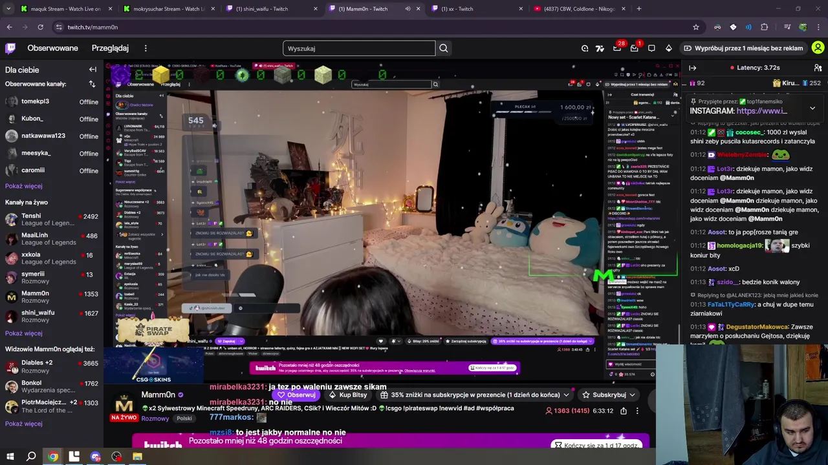Open Prime loot icon with 1 badge
Screen dimensions: 828x465
(x=635, y=48)
